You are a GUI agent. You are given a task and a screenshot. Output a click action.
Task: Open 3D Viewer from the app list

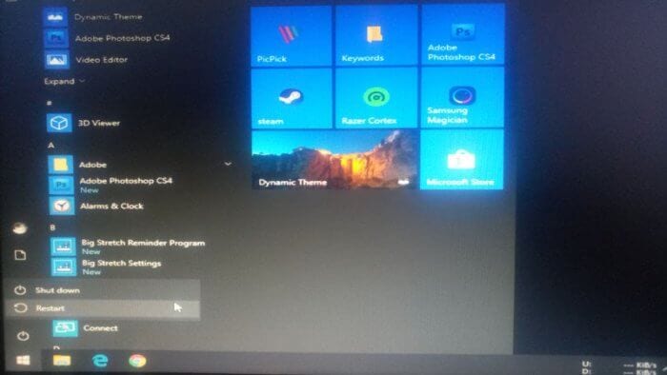[98, 123]
